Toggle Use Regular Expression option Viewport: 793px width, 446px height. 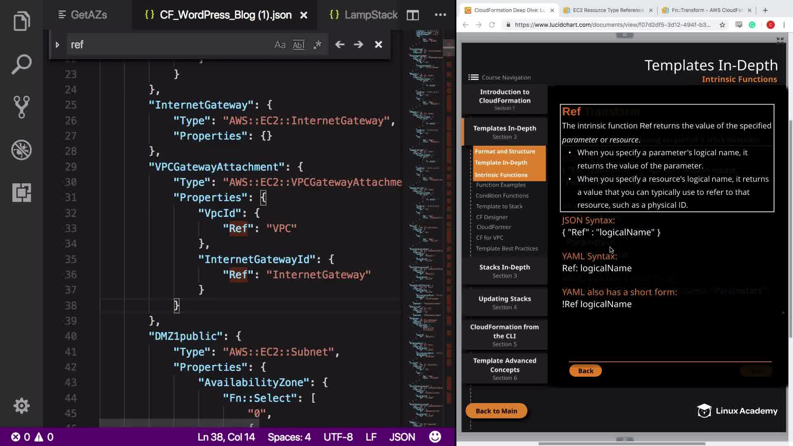(317, 45)
